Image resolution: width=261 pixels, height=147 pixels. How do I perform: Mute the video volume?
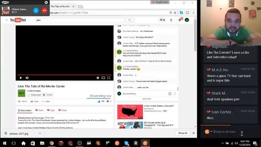click(27, 78)
